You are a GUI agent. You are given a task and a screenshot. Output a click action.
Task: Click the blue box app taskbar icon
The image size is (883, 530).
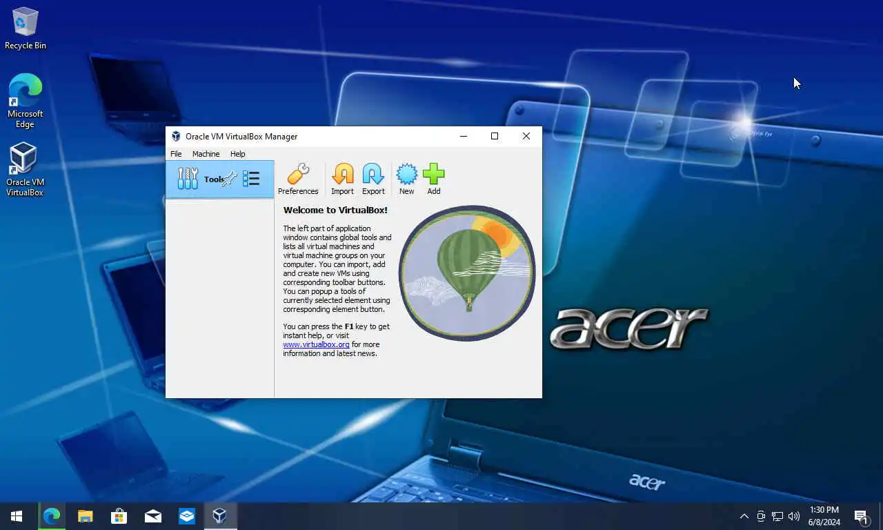pos(186,516)
